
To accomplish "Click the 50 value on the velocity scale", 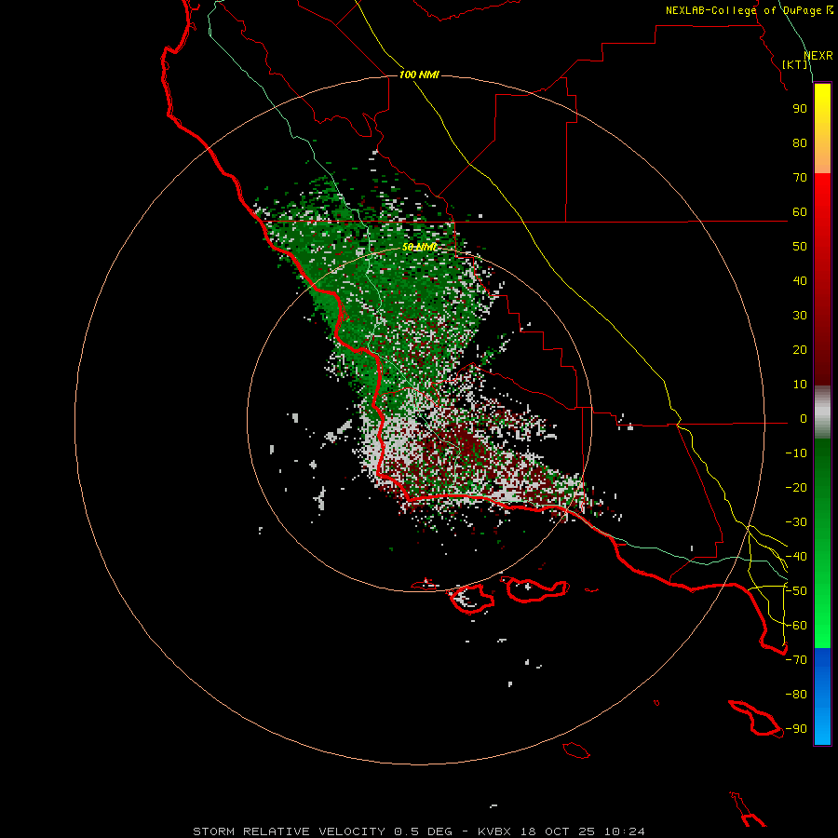I will pos(800,247).
